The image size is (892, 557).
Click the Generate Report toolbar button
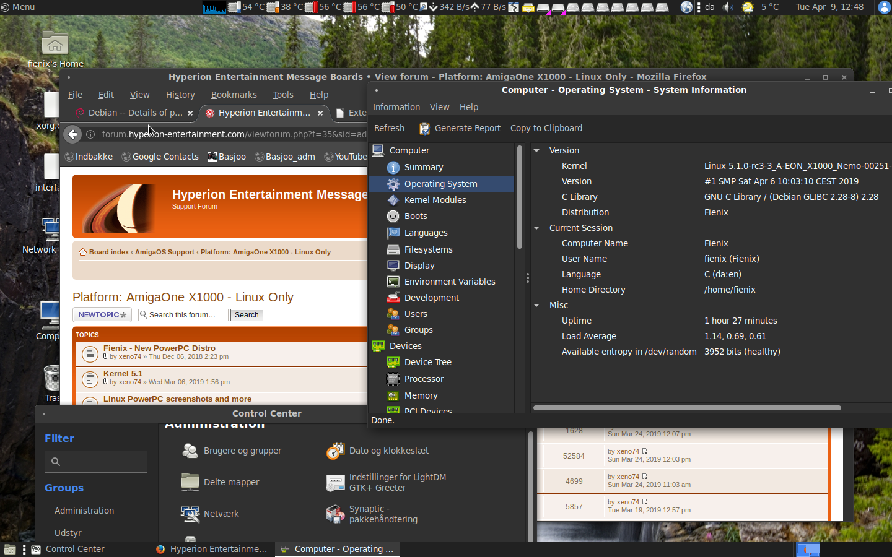click(460, 128)
